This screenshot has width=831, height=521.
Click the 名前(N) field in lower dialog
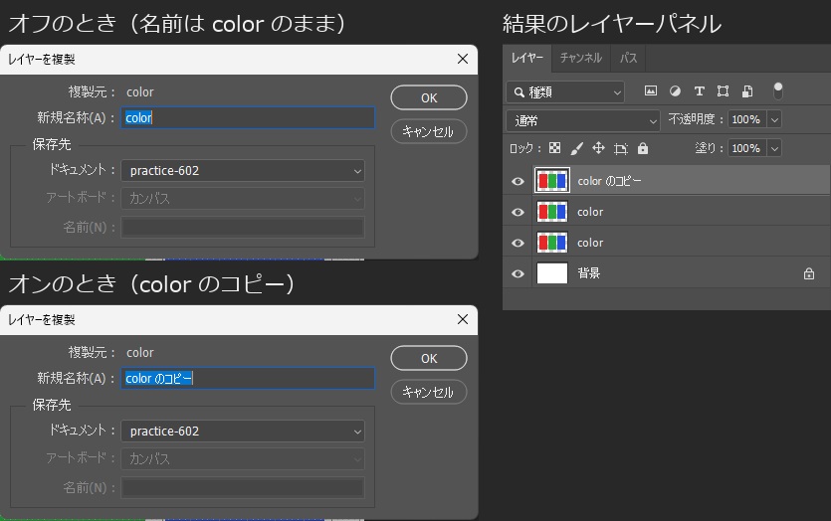(x=243, y=487)
